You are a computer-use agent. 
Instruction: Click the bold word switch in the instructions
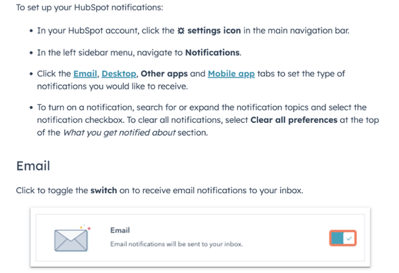click(x=103, y=191)
